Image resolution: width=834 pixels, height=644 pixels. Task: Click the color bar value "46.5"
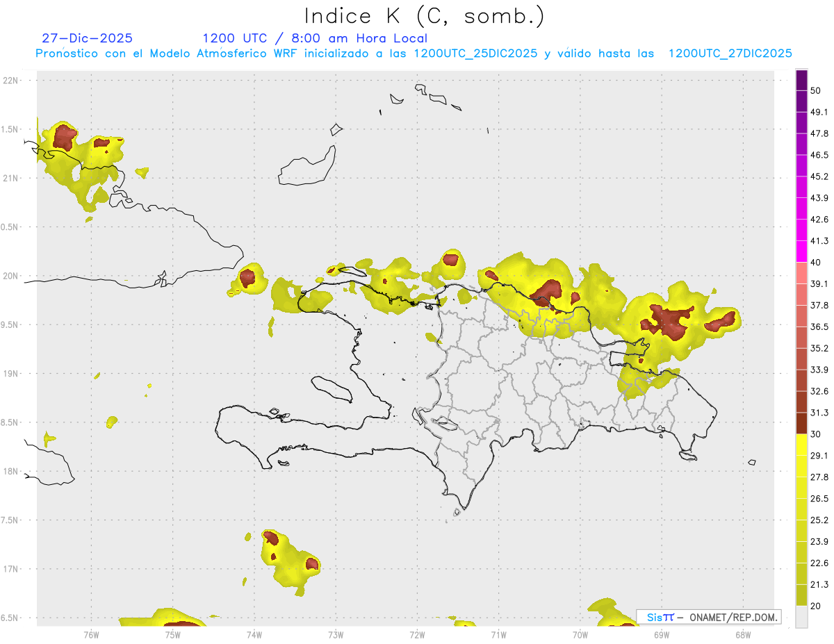[819, 155]
